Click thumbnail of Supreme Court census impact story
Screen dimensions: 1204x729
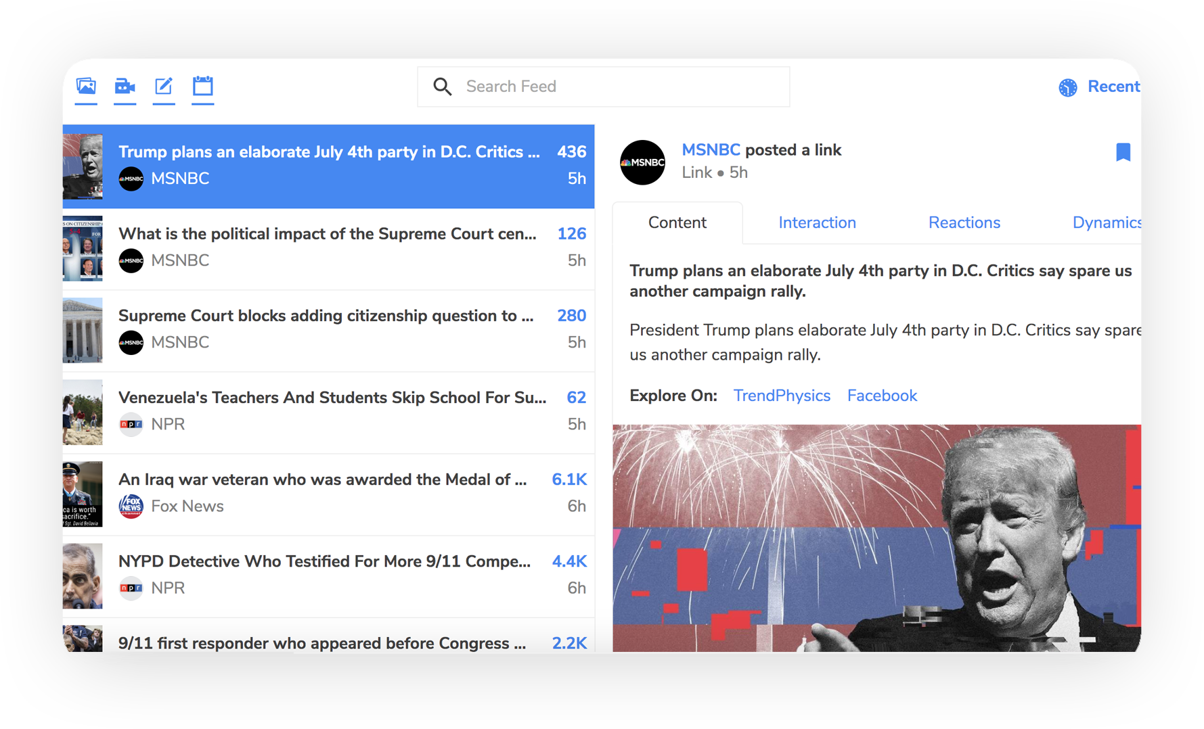pyautogui.click(x=83, y=249)
